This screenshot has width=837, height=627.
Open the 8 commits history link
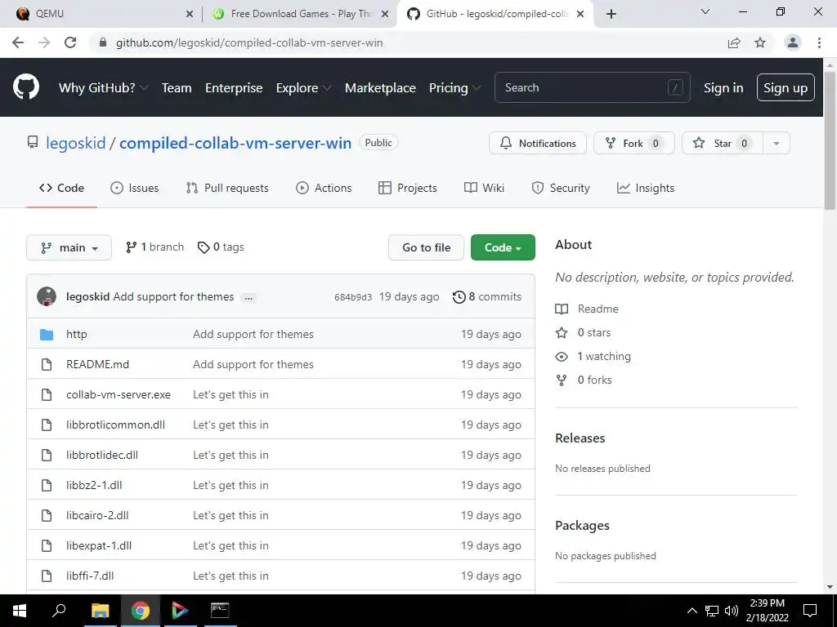click(487, 296)
